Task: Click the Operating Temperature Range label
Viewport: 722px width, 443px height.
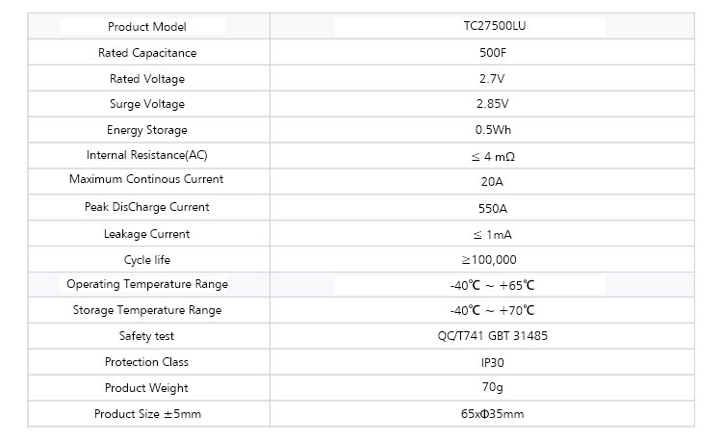Action: [146, 284]
